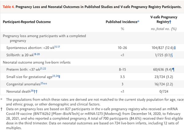Screen dimensions: 184x130
Task: Click the dagger footnote marker below table
Action: [x=3, y=109]
